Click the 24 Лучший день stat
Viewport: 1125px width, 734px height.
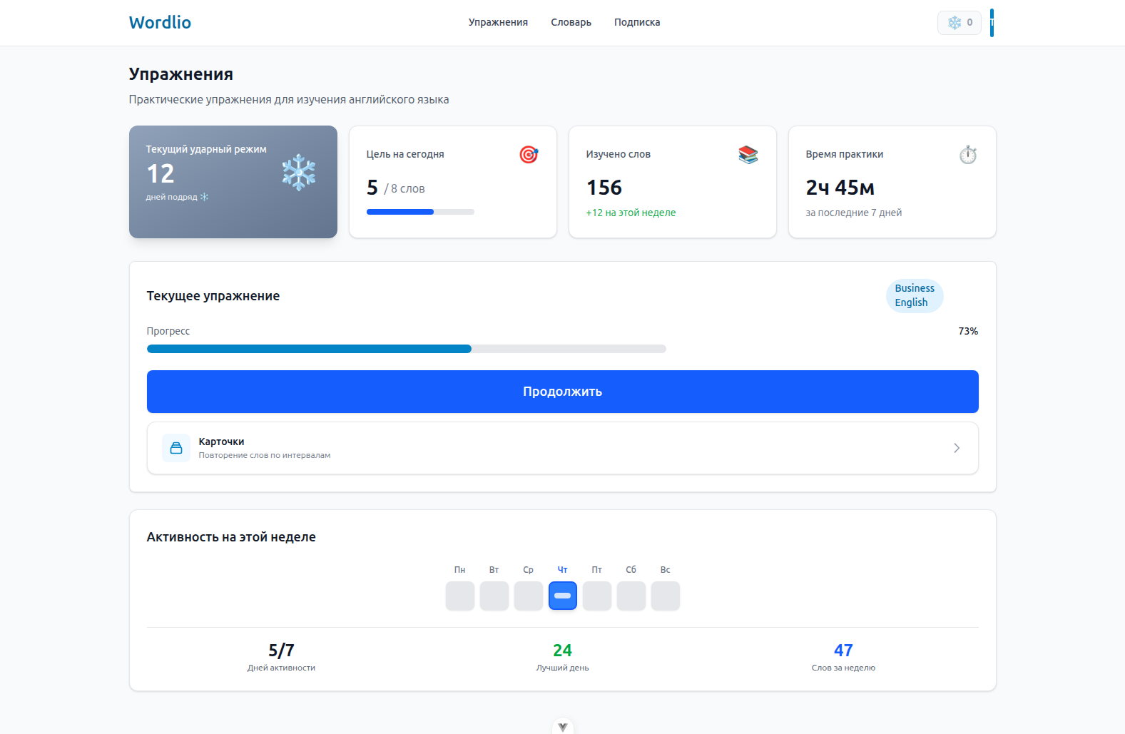click(562, 657)
